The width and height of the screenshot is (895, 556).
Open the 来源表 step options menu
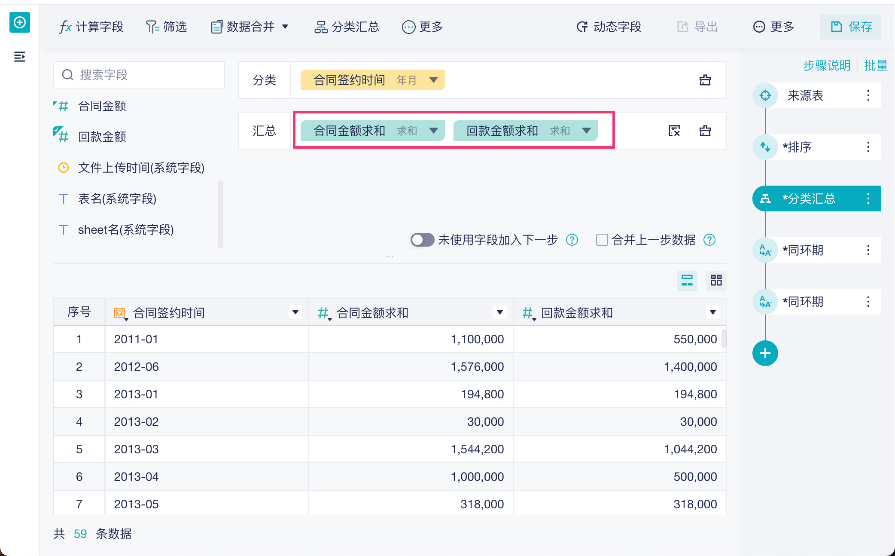(868, 95)
